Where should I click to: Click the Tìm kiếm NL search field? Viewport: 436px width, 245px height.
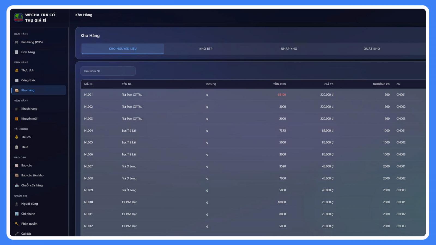point(108,71)
